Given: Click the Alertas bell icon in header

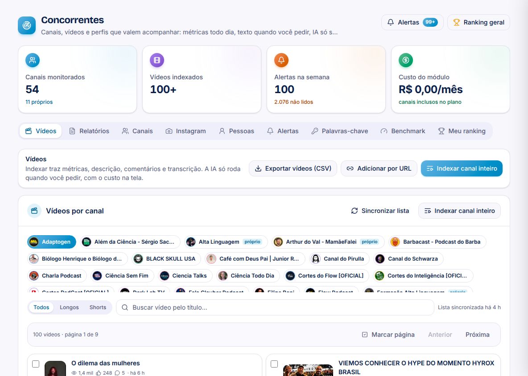Looking at the screenshot, I should (x=391, y=22).
